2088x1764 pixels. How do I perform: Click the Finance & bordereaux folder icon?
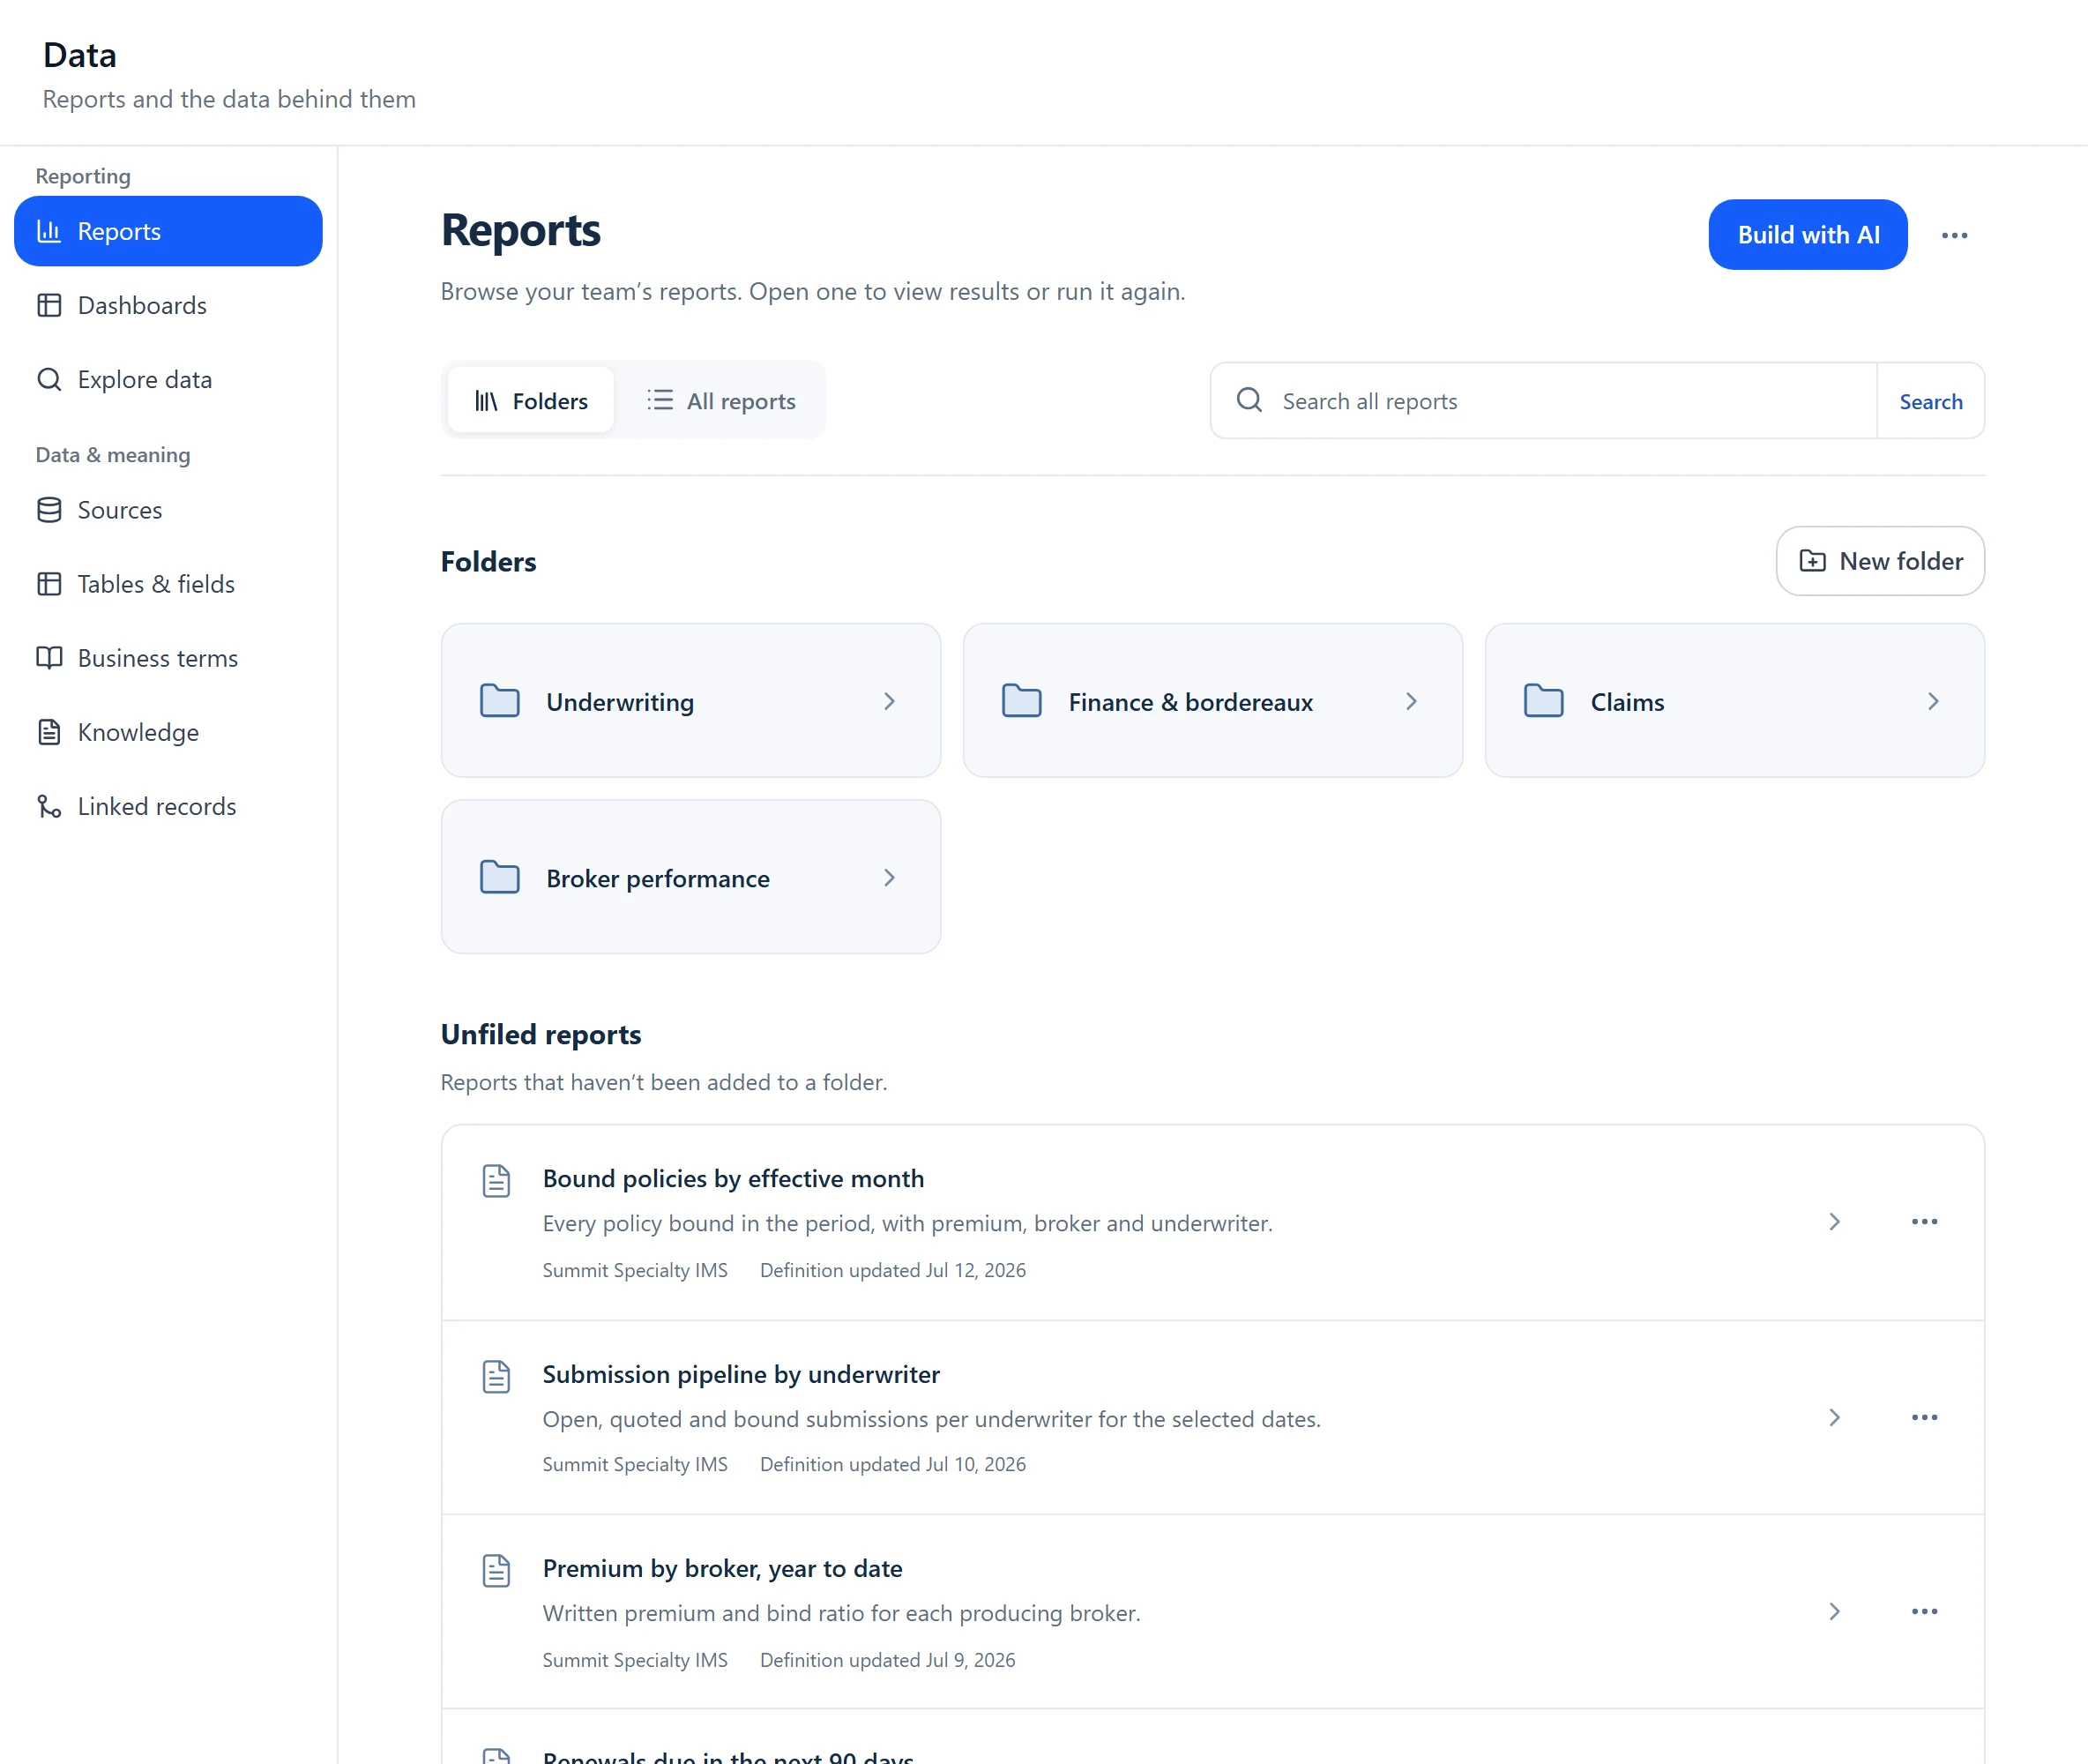point(1021,700)
